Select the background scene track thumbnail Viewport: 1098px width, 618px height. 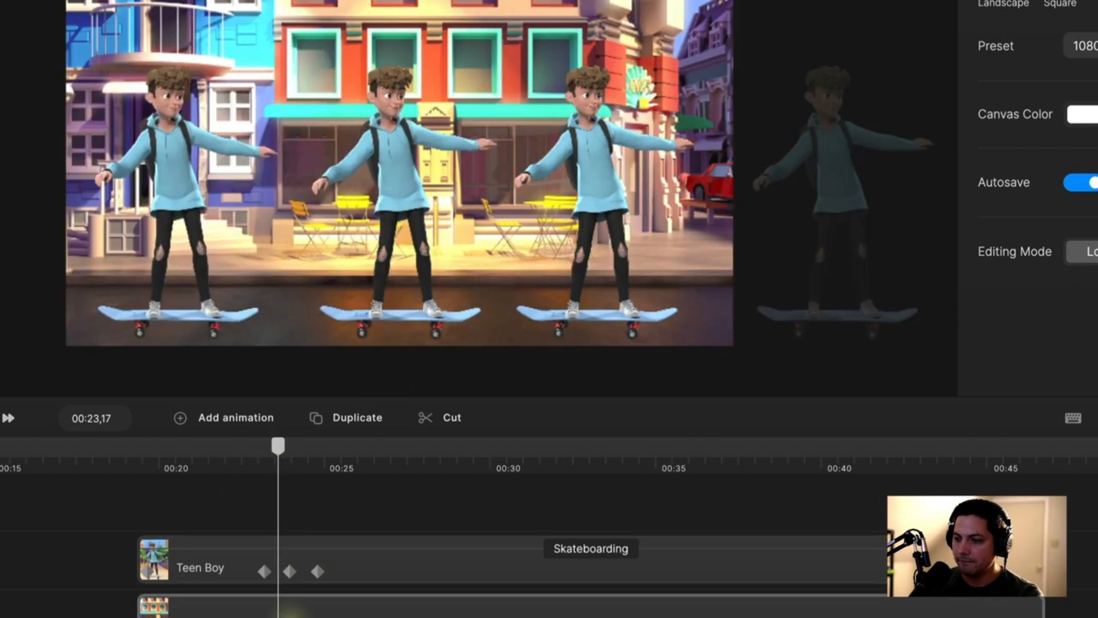coord(154,607)
